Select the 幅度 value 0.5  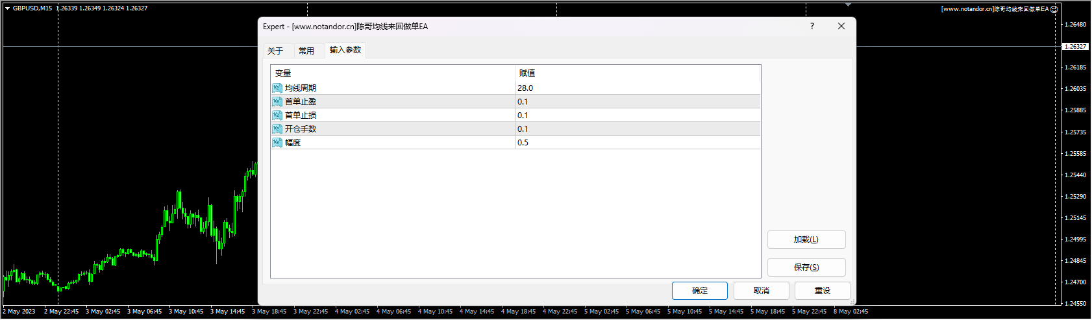(638, 142)
